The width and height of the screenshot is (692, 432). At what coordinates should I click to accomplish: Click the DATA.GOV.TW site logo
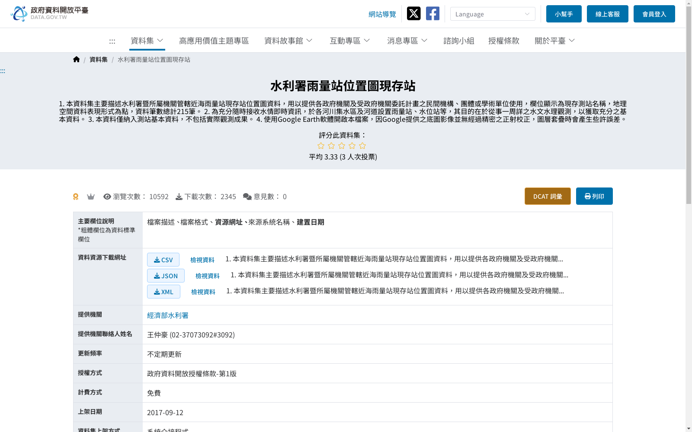(x=49, y=13)
